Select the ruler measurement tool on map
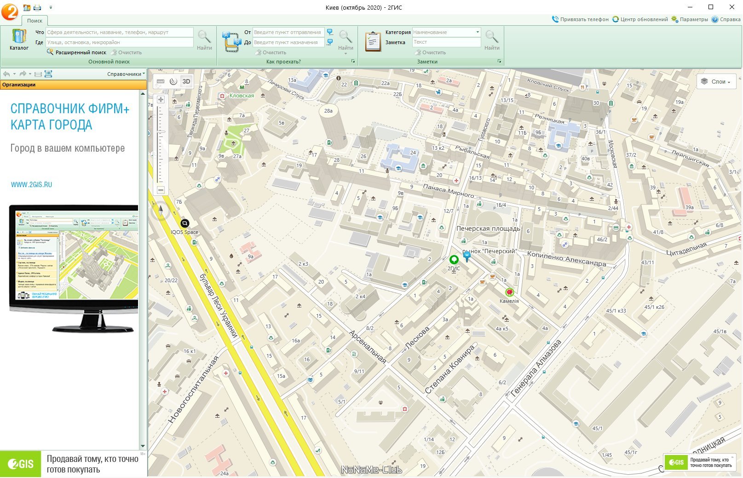This screenshot has height=478, width=743. 161,81
